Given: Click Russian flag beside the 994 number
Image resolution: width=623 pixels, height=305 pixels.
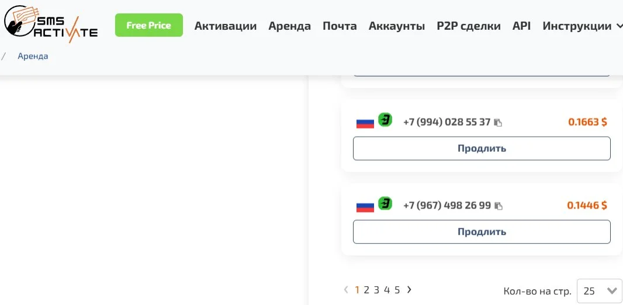Looking at the screenshot, I should click(365, 123).
